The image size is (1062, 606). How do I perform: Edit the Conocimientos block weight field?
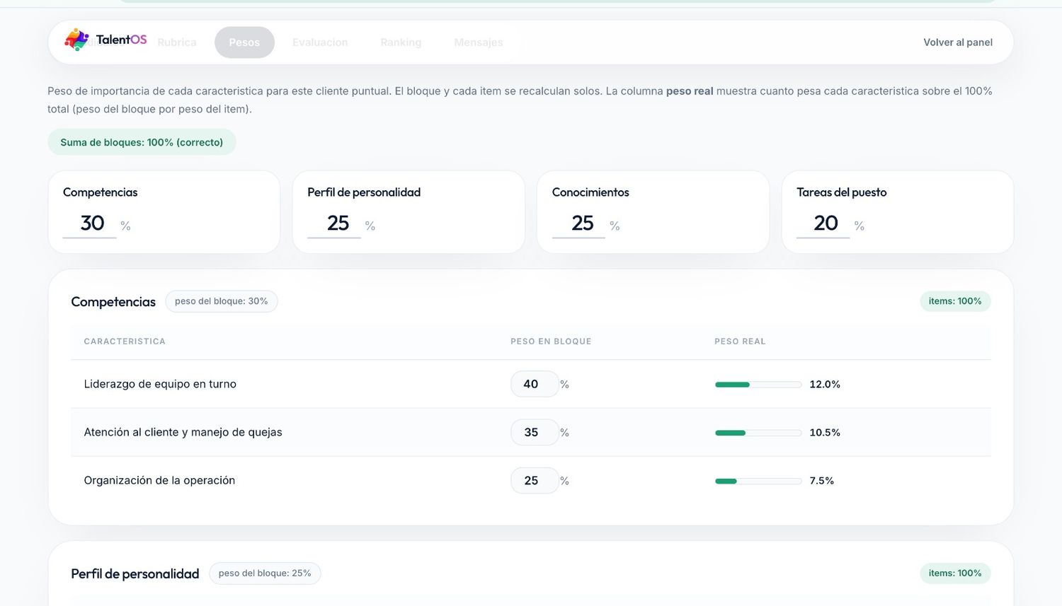coord(579,223)
